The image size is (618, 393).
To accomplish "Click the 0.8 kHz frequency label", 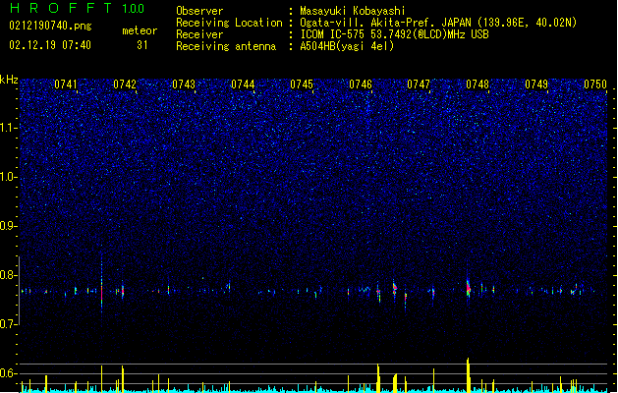I will point(9,275).
